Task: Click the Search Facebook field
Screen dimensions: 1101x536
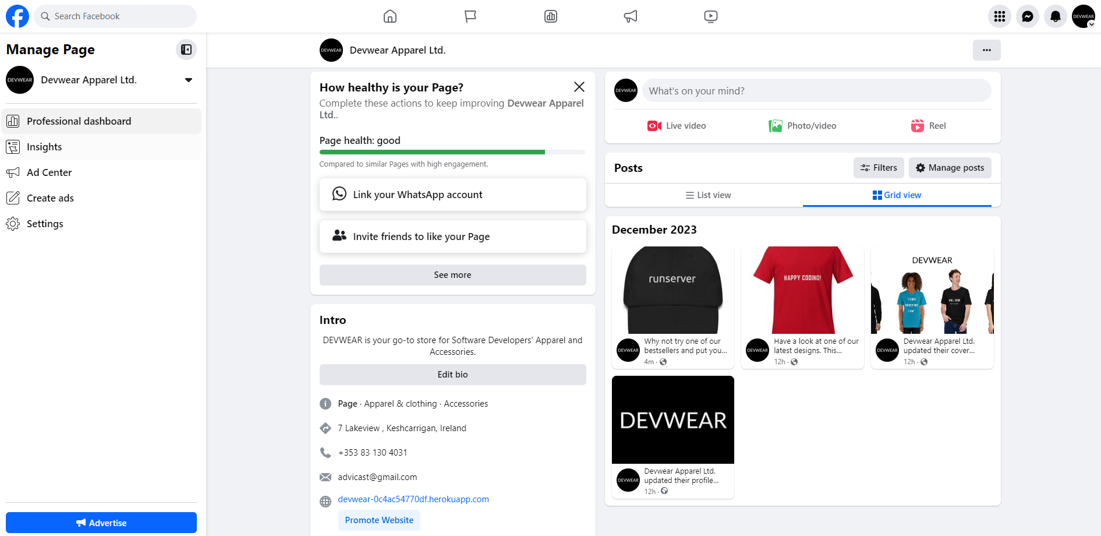Action: click(x=115, y=16)
